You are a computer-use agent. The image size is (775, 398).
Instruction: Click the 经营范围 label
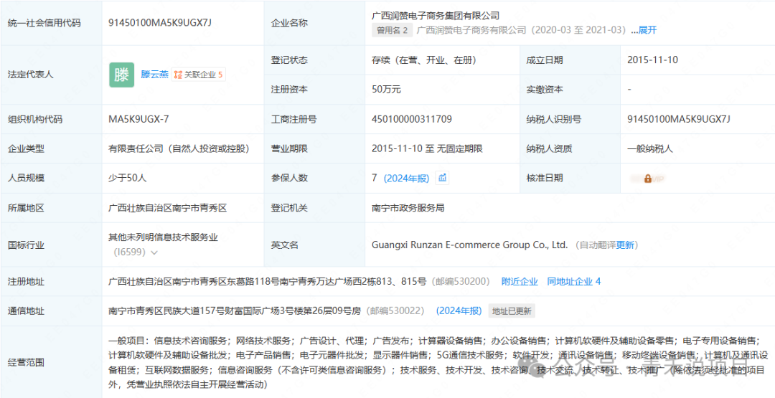(x=27, y=362)
